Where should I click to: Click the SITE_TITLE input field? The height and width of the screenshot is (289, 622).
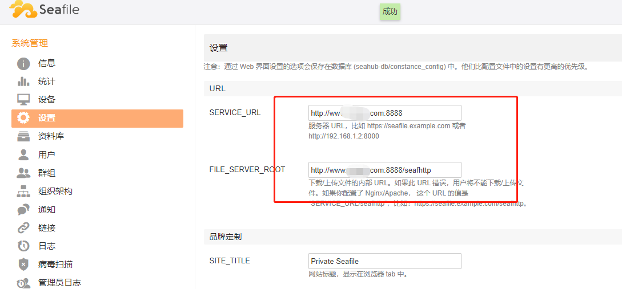point(384,261)
